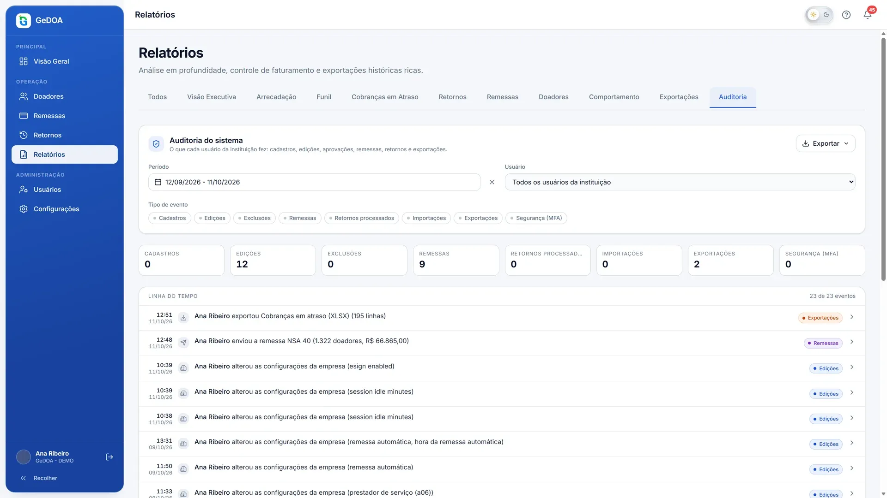Expand the 12:51 Cobranças em atraso export event
The height and width of the screenshot is (498, 887).
[852, 317]
